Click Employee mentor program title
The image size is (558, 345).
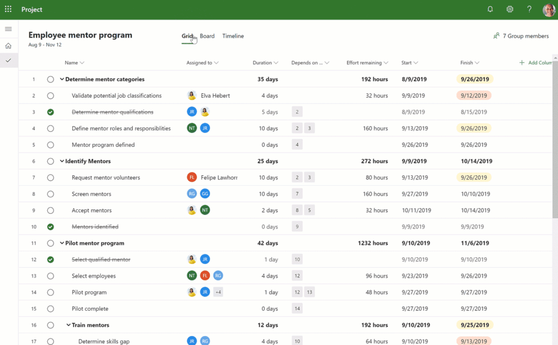click(x=81, y=35)
